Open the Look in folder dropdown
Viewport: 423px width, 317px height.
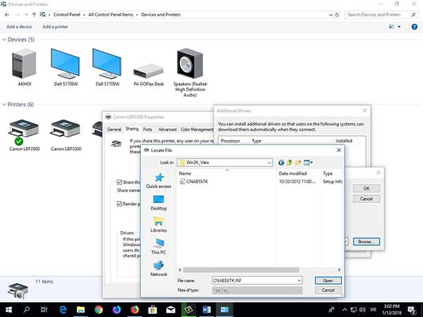[269, 163]
